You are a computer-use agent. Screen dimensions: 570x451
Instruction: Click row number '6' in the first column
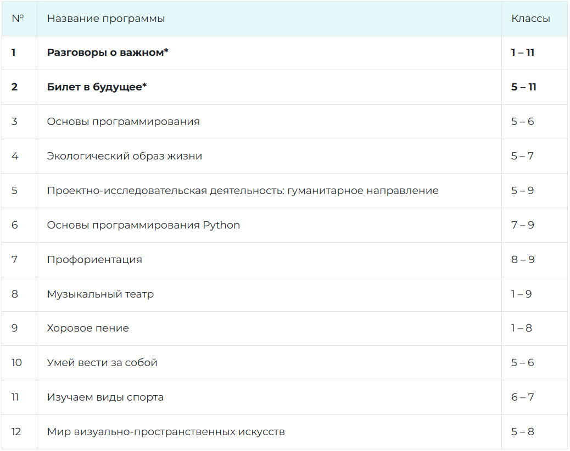tap(14, 225)
